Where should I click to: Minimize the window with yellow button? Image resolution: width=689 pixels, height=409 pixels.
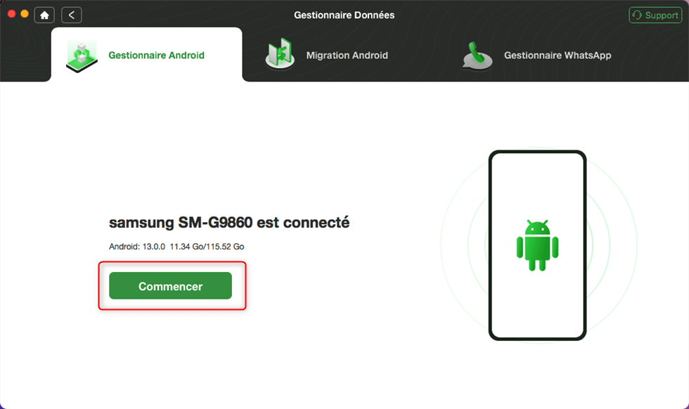tap(25, 13)
